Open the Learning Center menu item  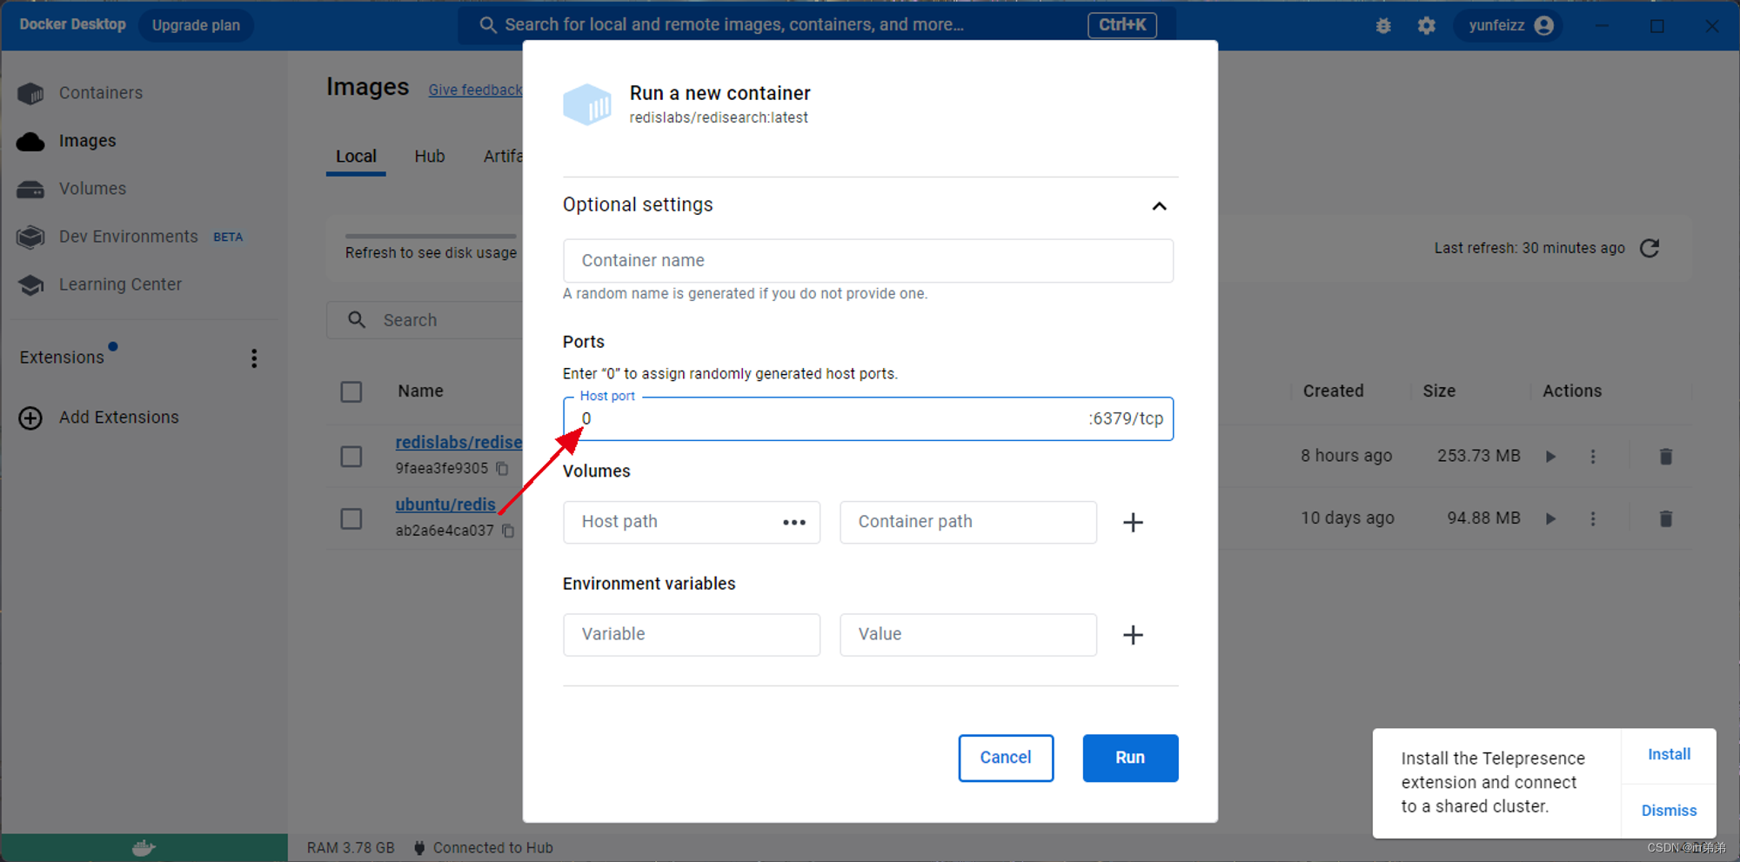[x=121, y=284]
